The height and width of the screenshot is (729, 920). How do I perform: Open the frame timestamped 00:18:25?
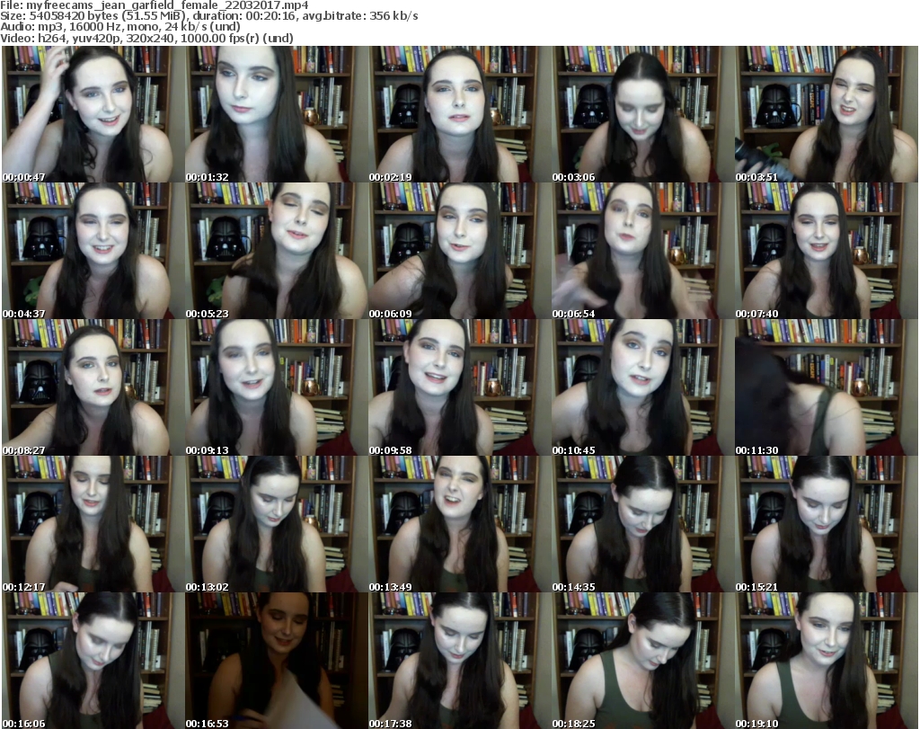pyautogui.click(x=642, y=661)
